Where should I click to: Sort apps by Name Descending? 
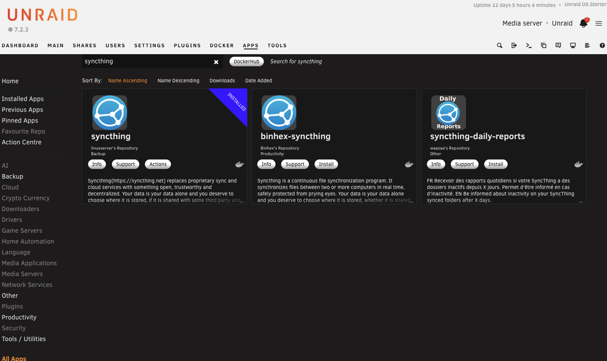pyautogui.click(x=178, y=81)
